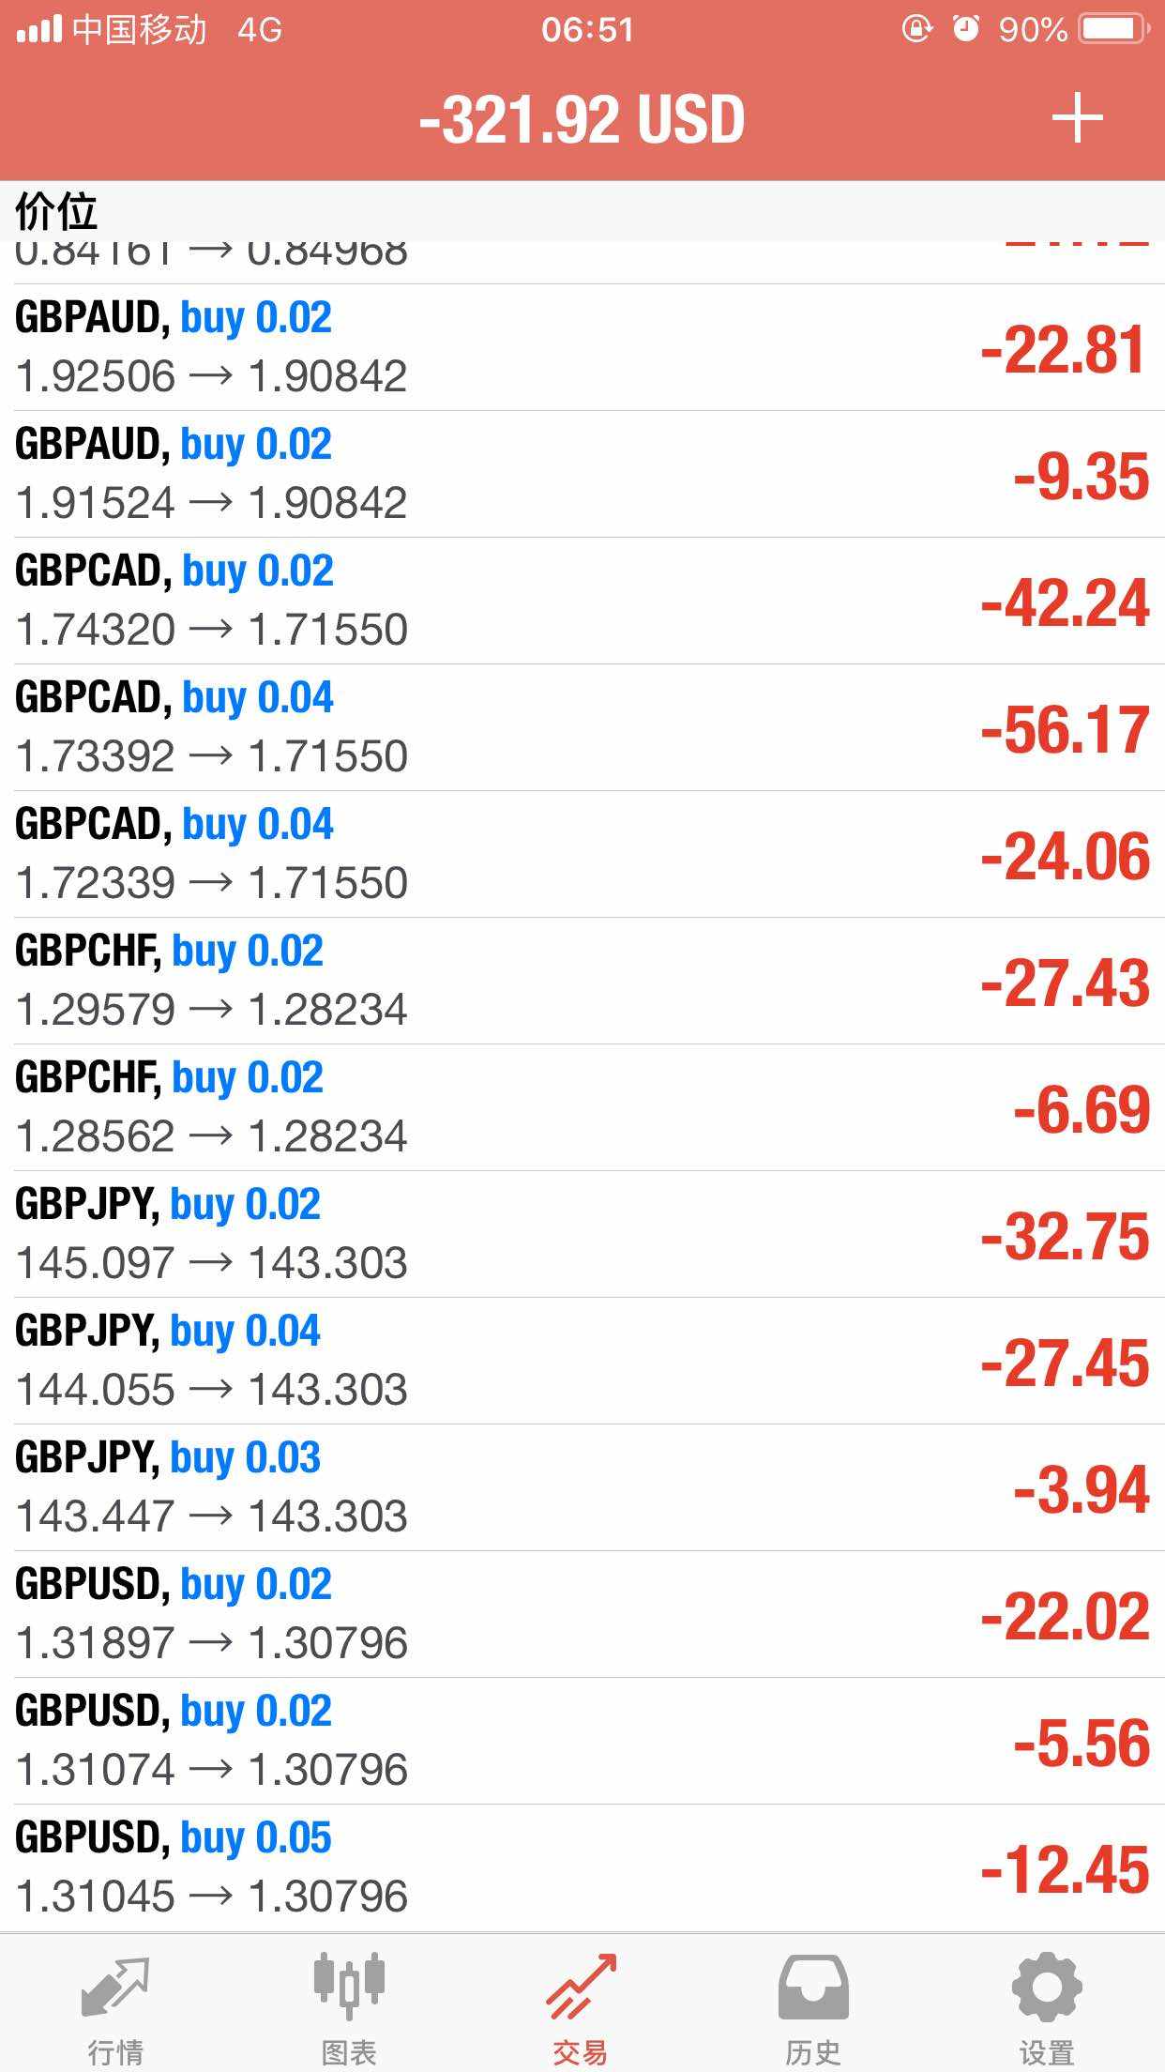Tap the 价位 section header
Viewport: 1165px width, 2072px height.
56,211
